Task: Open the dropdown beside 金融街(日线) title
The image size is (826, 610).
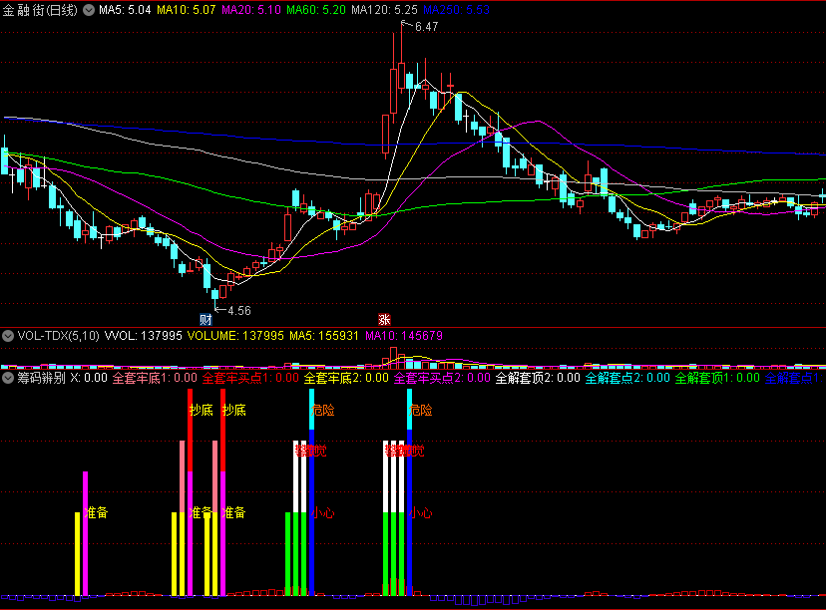Action: 89,10
